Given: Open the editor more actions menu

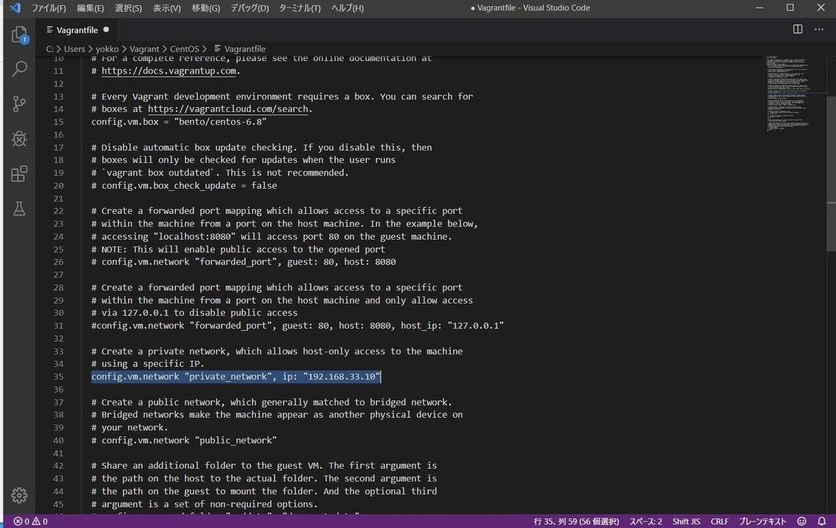Looking at the screenshot, I should click(x=819, y=30).
